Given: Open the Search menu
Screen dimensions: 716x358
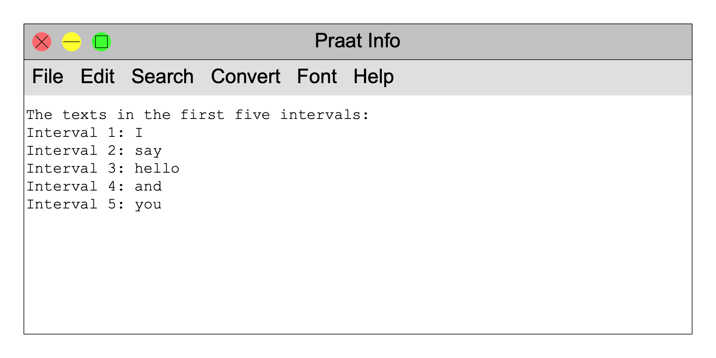Looking at the screenshot, I should click(162, 76).
